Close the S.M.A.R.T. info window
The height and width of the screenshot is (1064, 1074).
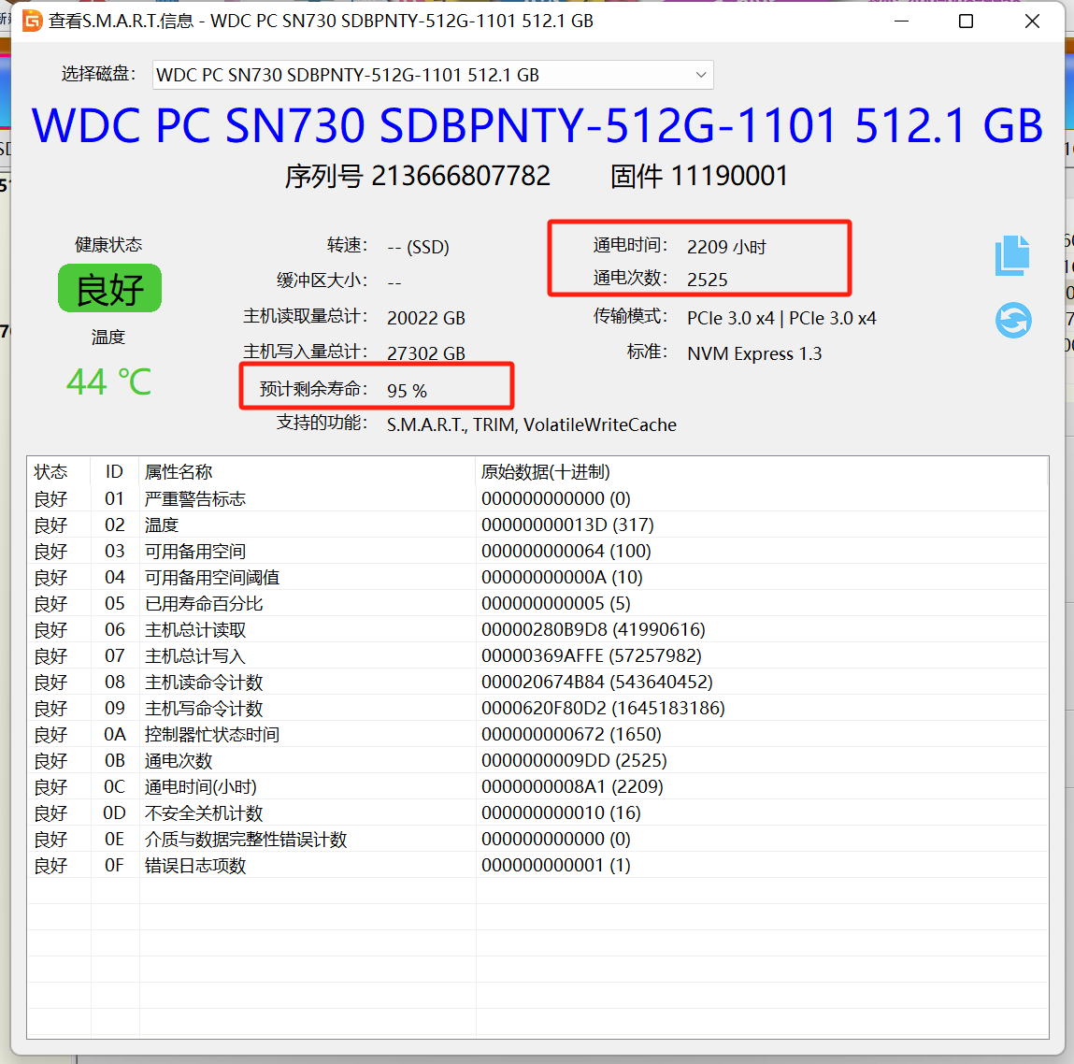(x=1032, y=22)
